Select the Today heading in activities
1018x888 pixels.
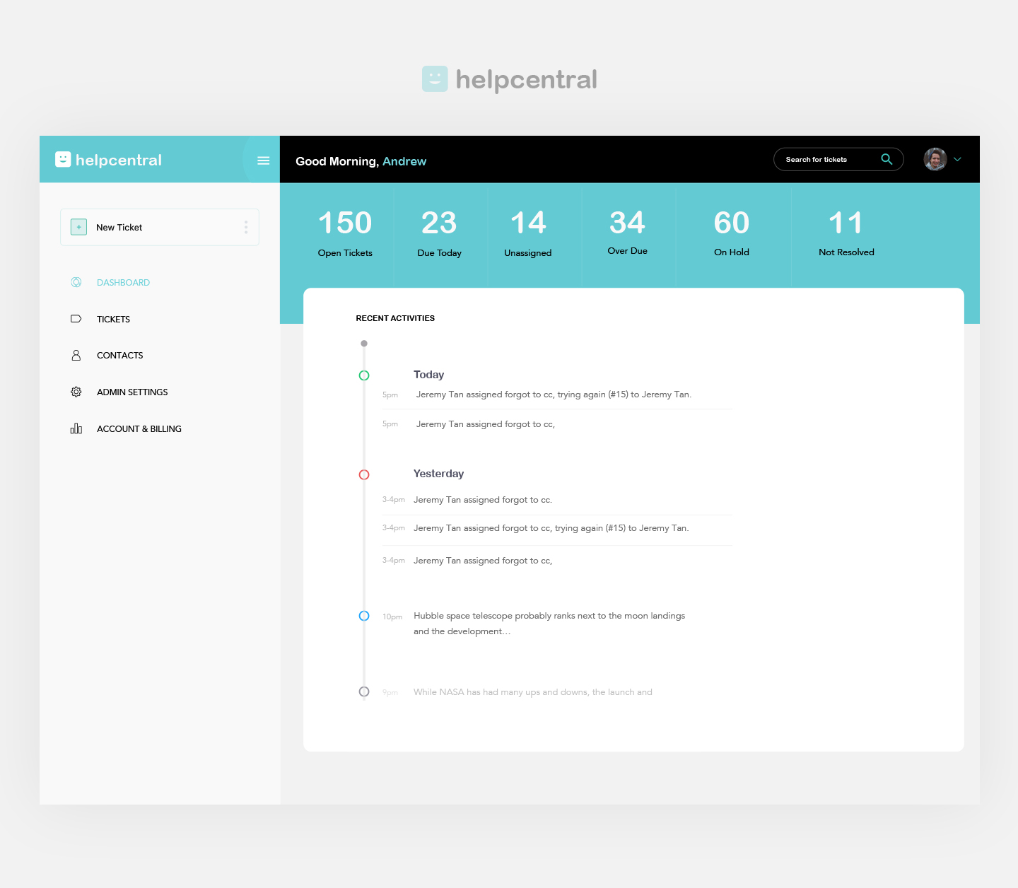point(429,375)
